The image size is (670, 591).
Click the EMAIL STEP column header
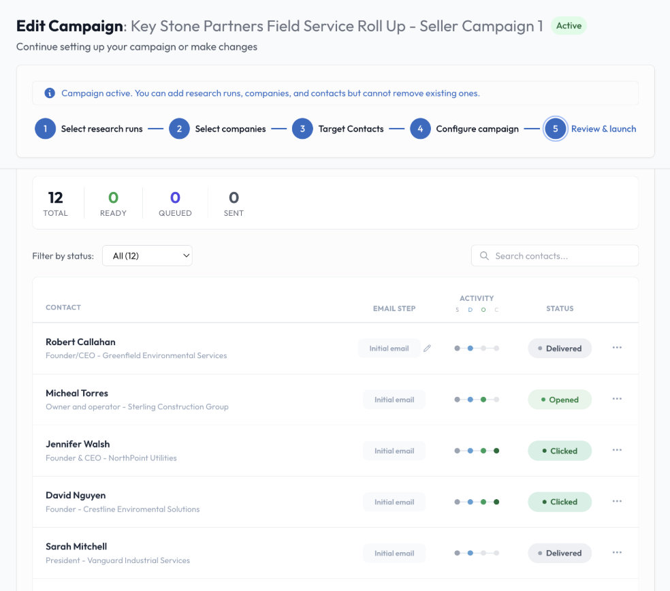point(394,308)
